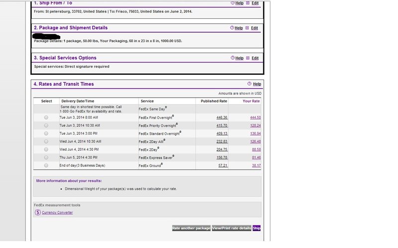Open Standard Overnight your rate 136.94
The height and width of the screenshot is (248, 398).
[x=255, y=133]
